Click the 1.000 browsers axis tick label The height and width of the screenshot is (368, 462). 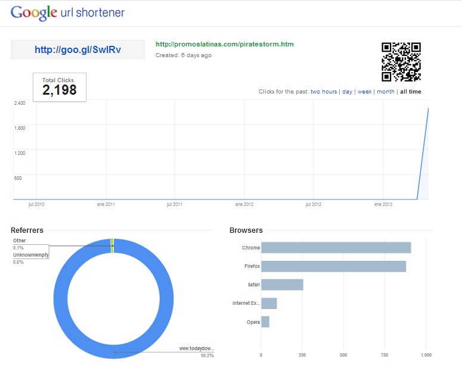tap(426, 355)
